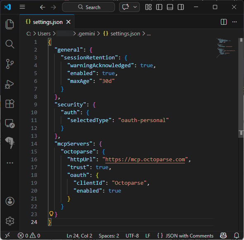Click the "auth" key on line 10
Image resolution: width=244 pixels, height=240 pixels.
pos(70,112)
